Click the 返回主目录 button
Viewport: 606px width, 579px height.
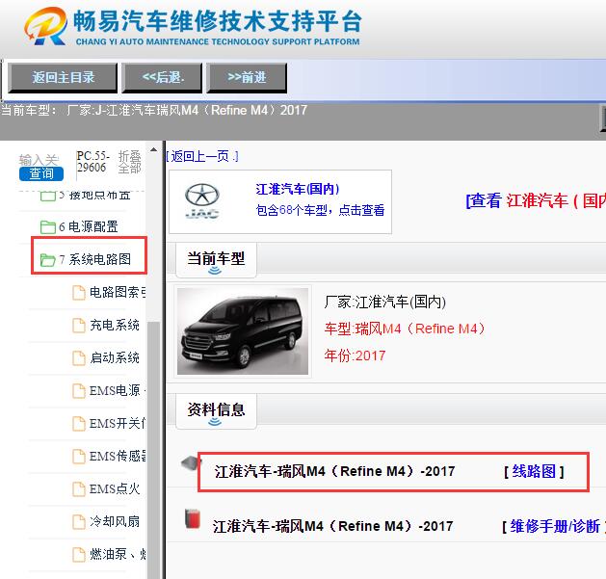63,78
